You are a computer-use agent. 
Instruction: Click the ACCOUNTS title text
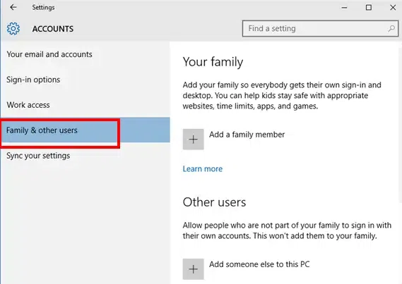tap(53, 29)
